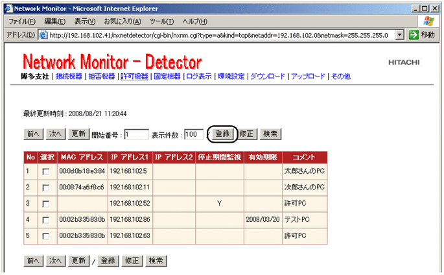
Task: Click the circled top 登録 button
Action: point(222,134)
